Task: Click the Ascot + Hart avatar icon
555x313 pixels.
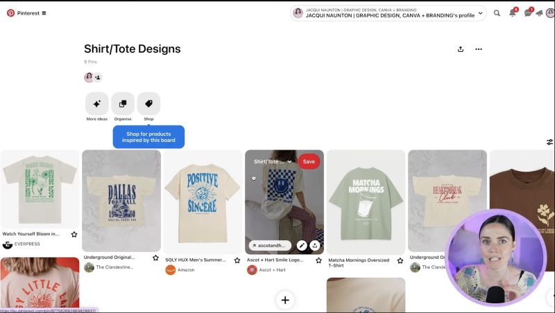Action: [x=252, y=270]
